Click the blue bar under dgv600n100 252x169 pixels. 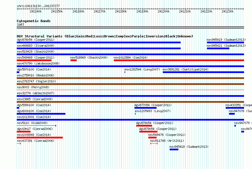pyautogui.click(x=41, y=114)
